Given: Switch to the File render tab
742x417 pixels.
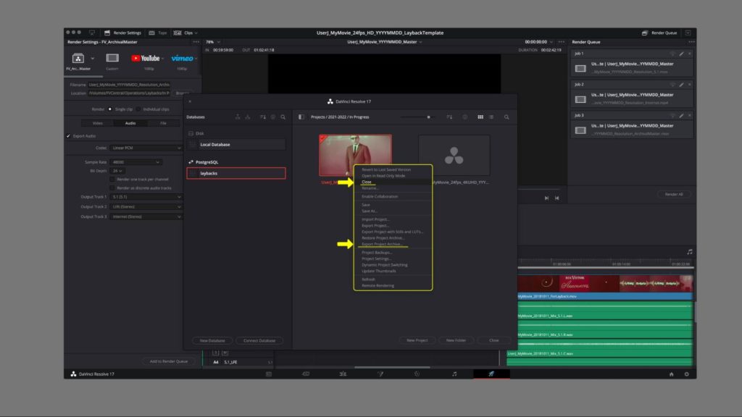Looking at the screenshot, I should [163, 123].
